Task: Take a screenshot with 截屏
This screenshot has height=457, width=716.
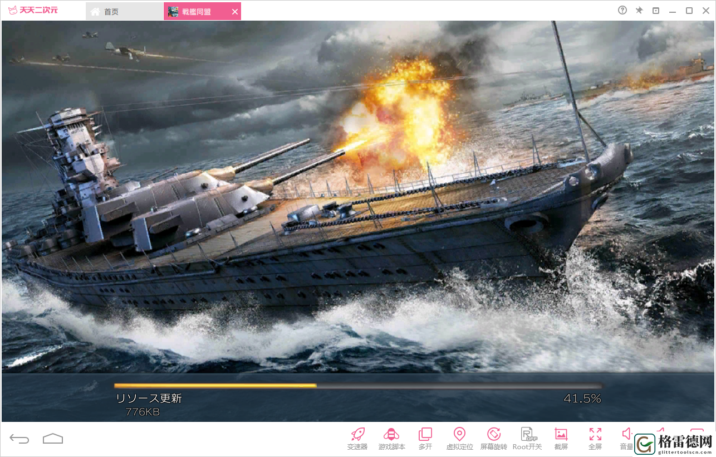Action: pyautogui.click(x=561, y=439)
